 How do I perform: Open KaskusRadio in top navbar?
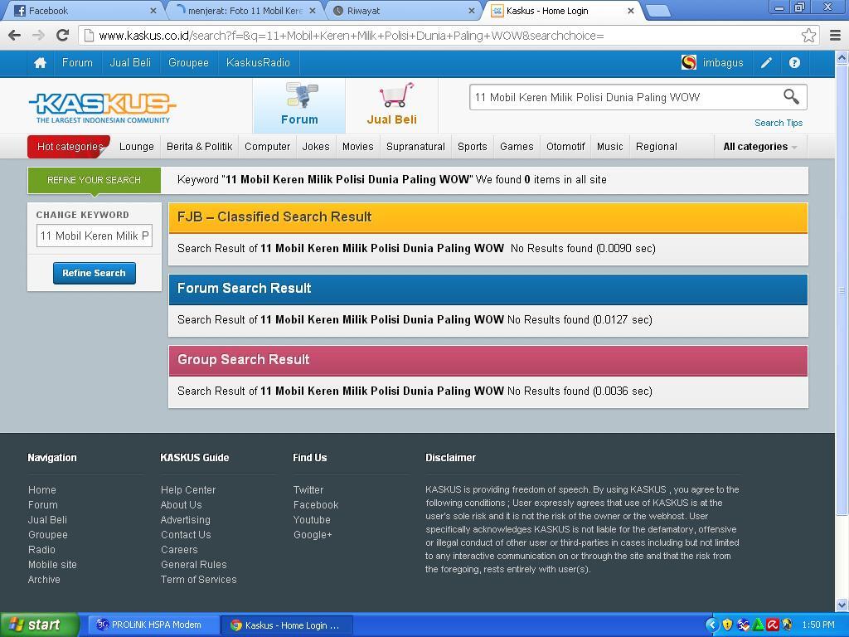coord(259,63)
